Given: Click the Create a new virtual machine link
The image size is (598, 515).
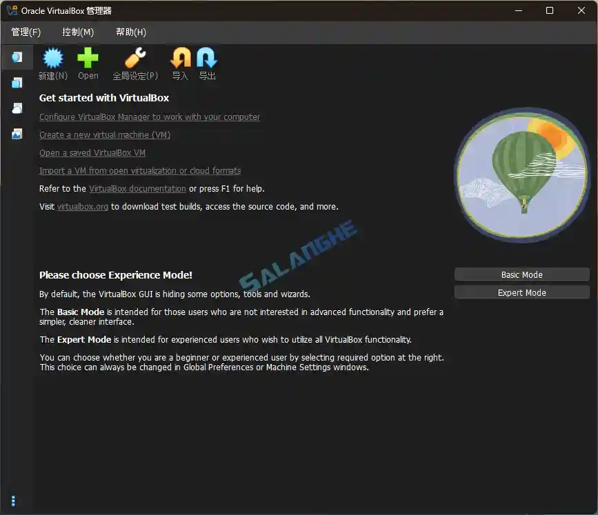Looking at the screenshot, I should point(104,134).
